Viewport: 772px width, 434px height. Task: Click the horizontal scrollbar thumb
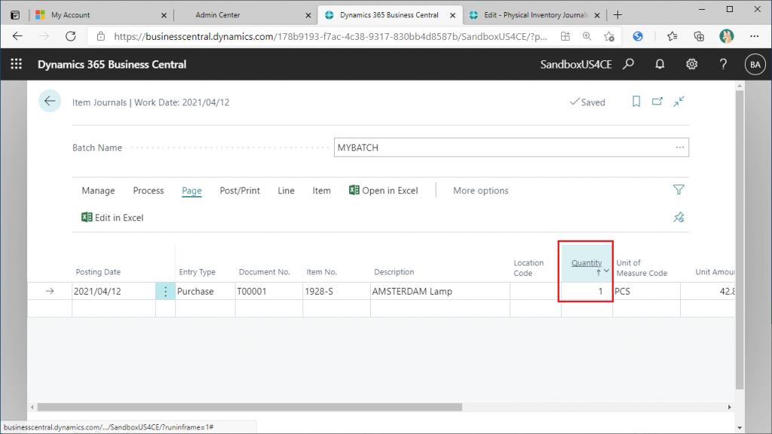click(250, 407)
